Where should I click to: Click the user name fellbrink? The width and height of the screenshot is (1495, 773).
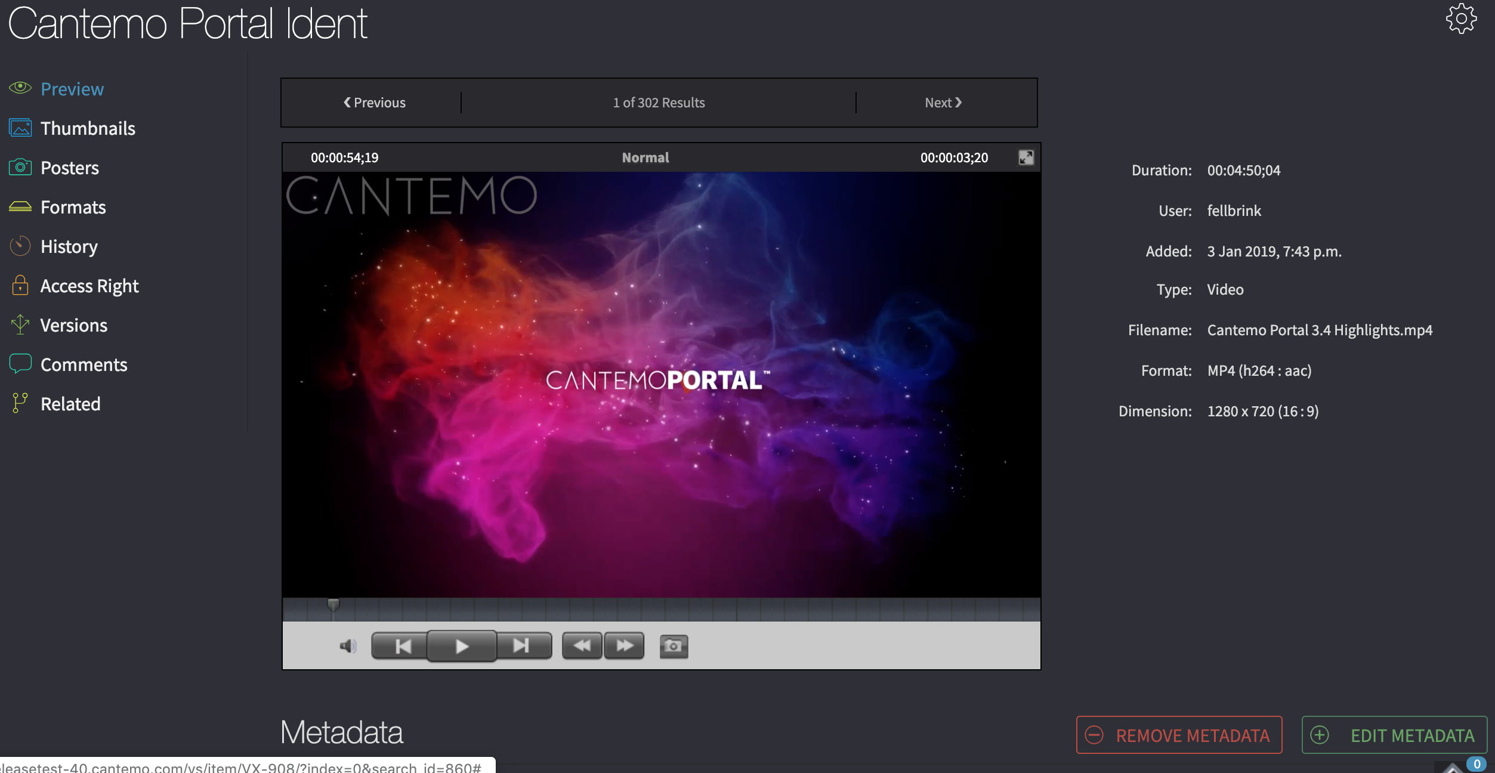[x=1234, y=211]
